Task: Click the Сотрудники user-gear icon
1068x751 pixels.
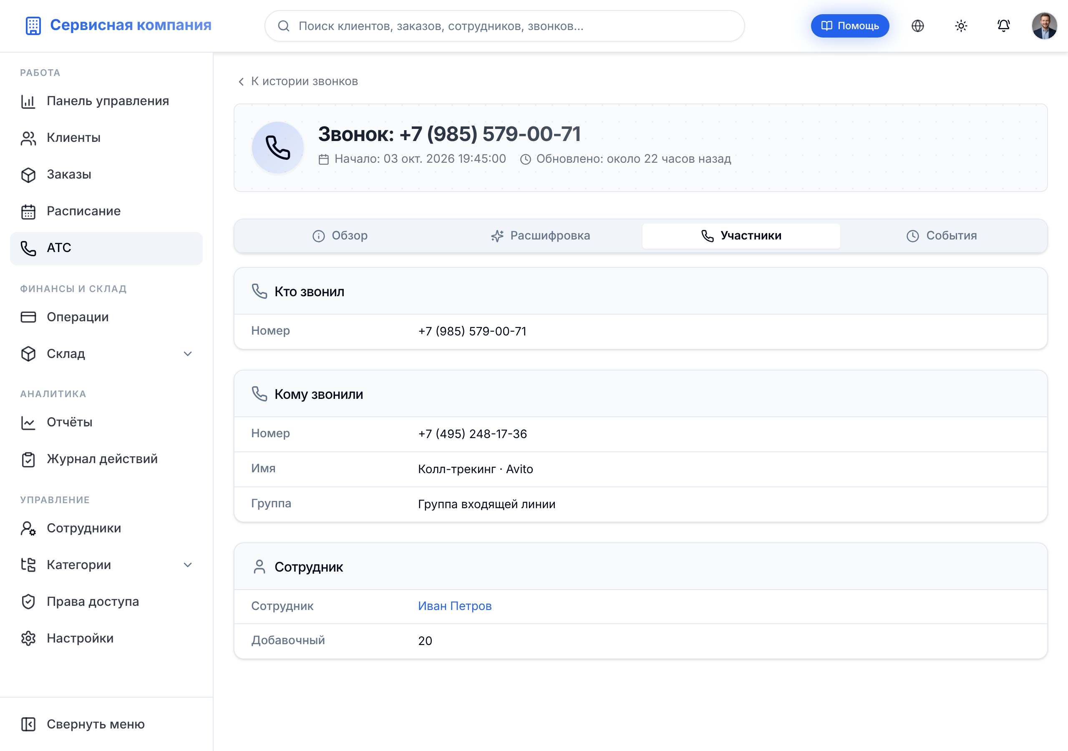Action: click(x=28, y=528)
